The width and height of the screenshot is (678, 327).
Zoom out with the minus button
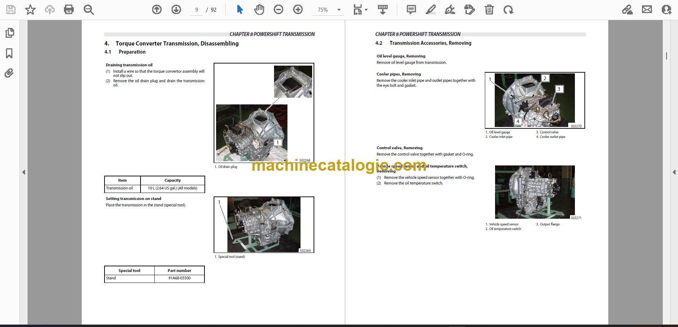pyautogui.click(x=279, y=10)
